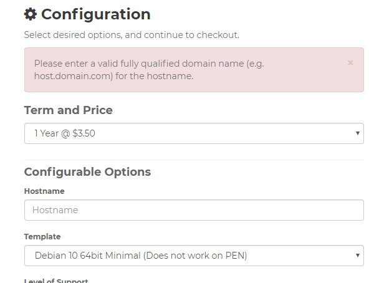
Task: Click the Hostname field label
Action: 44,191
